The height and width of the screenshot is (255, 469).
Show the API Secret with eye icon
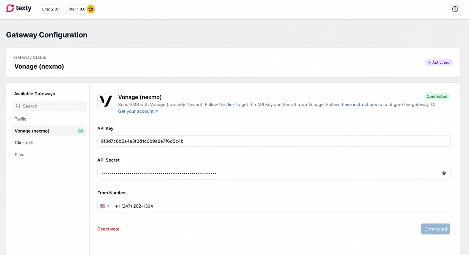pyautogui.click(x=444, y=173)
